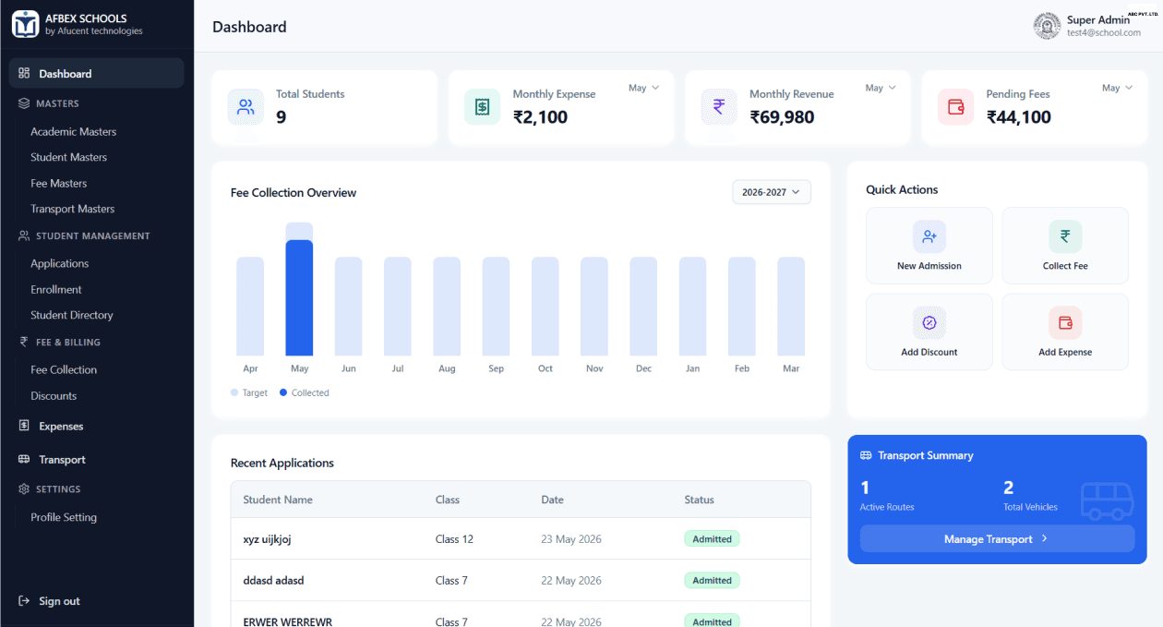Go to Student Directory in sidebar
1163x627 pixels.
pyautogui.click(x=72, y=315)
